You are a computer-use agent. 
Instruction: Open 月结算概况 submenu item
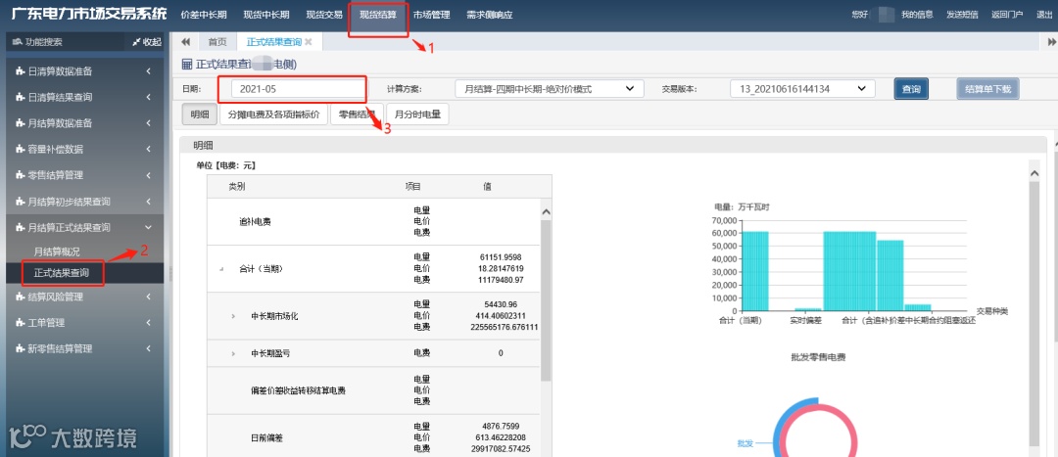coord(57,251)
